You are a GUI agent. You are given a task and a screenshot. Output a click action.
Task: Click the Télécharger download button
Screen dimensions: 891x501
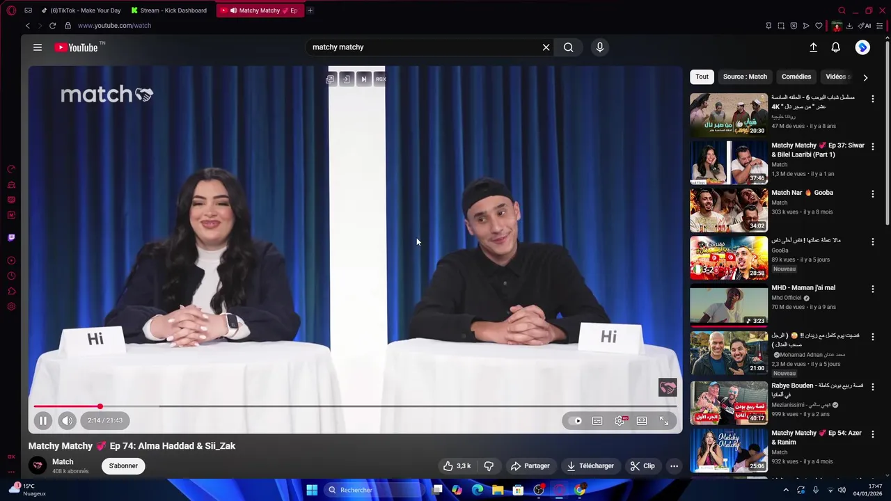pyautogui.click(x=590, y=466)
